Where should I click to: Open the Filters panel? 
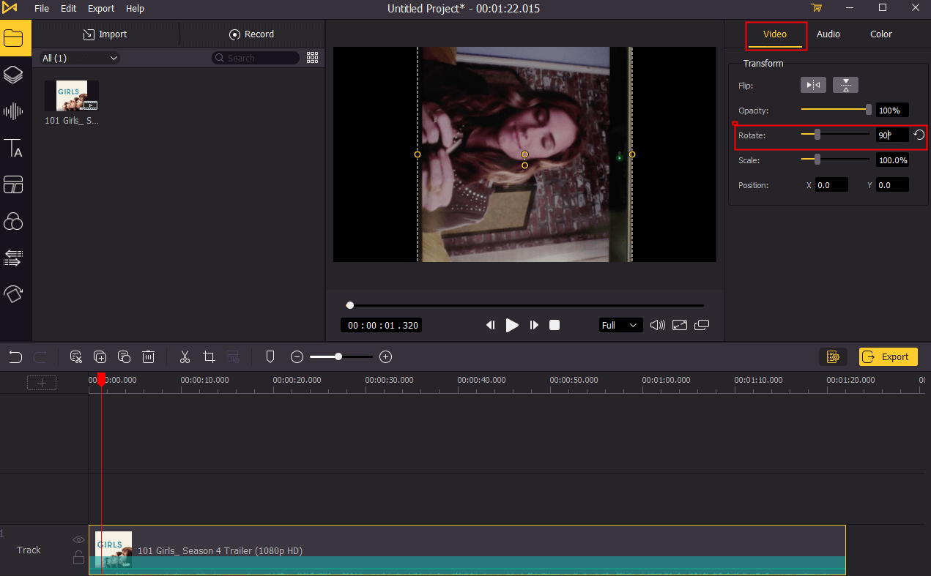pyautogui.click(x=14, y=221)
